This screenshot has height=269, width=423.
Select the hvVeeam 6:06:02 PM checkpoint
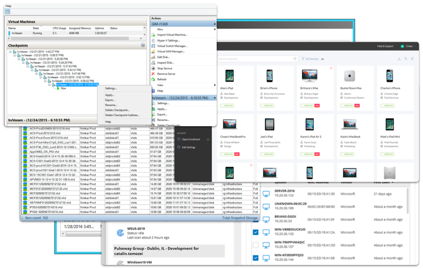(73, 81)
